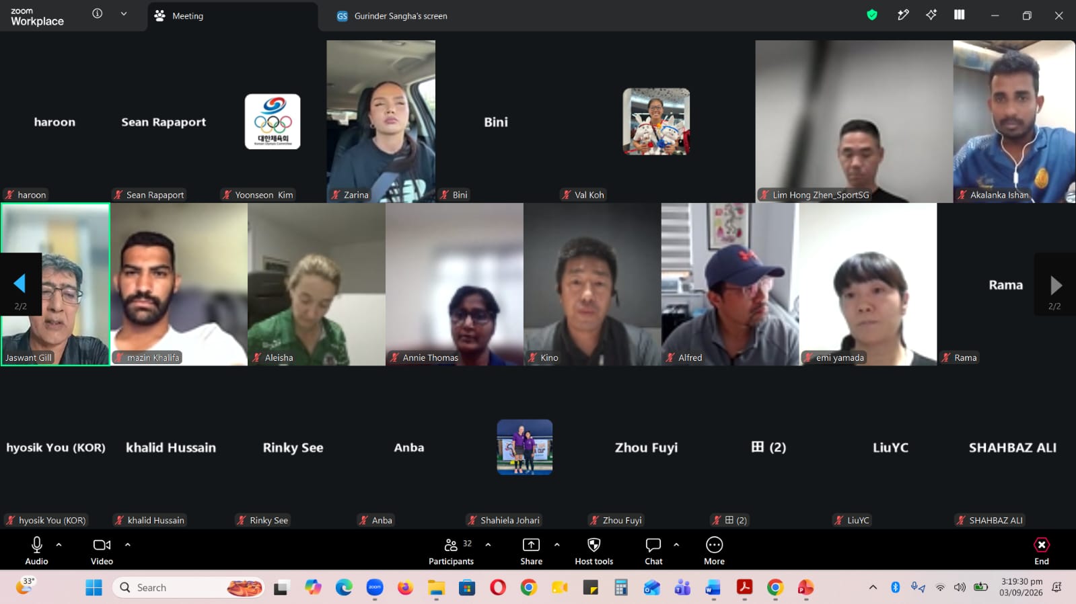The height and width of the screenshot is (604, 1076).
Task: Expand the Share options arrow
Action: pyautogui.click(x=557, y=545)
